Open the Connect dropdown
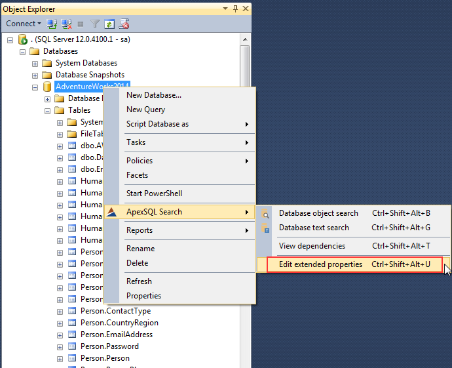 click(24, 24)
